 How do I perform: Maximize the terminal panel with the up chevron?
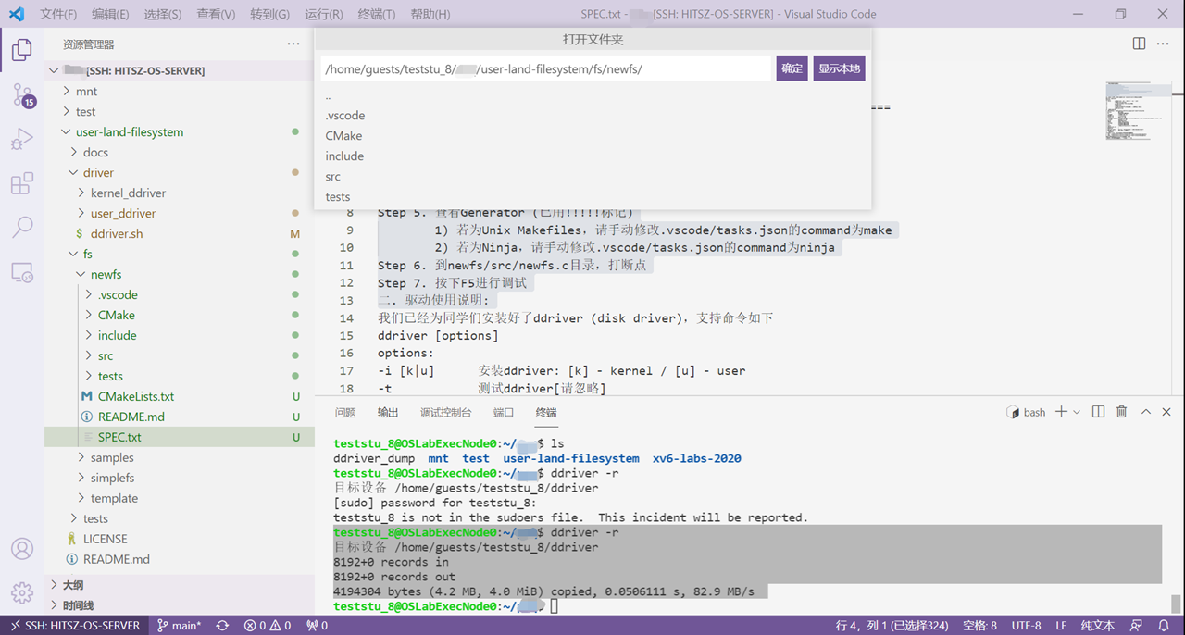coord(1145,412)
